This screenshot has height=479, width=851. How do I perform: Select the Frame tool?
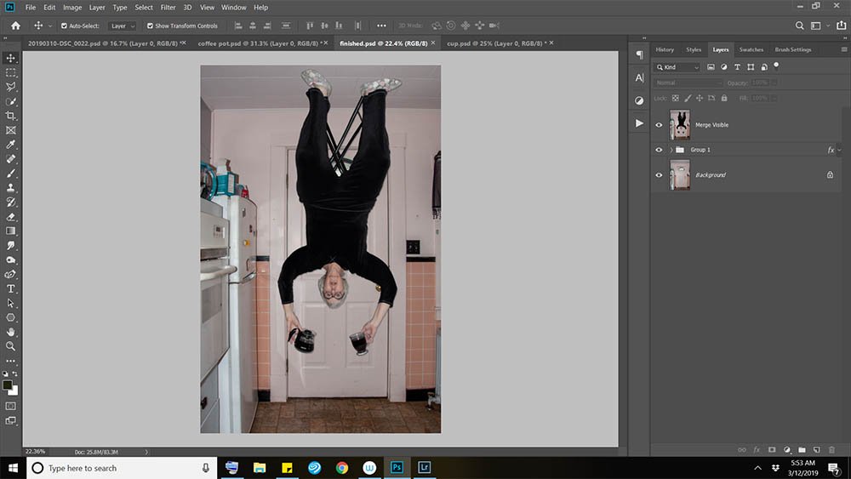coord(10,130)
